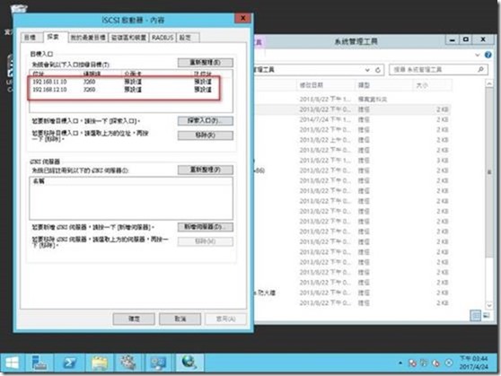501x376 pixels.
Task: Click 重新整理(F) for iSNS servers
Action: 205,170
